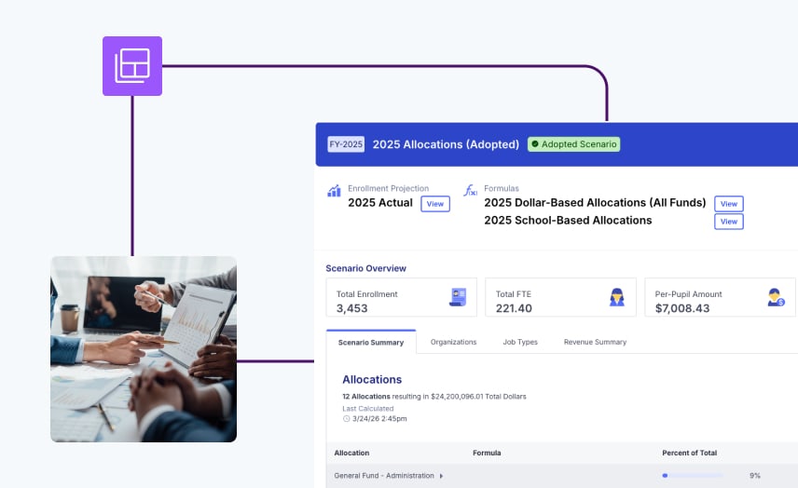Click the purple layout template icon
Image resolution: width=798 pixels, height=488 pixels.
(x=132, y=65)
